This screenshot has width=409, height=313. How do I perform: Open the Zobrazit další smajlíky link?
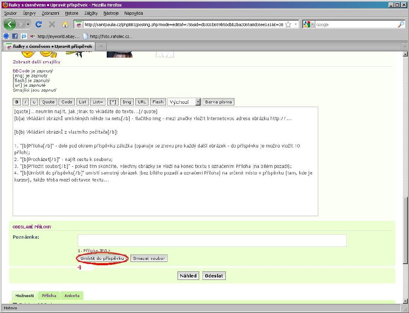coord(36,62)
